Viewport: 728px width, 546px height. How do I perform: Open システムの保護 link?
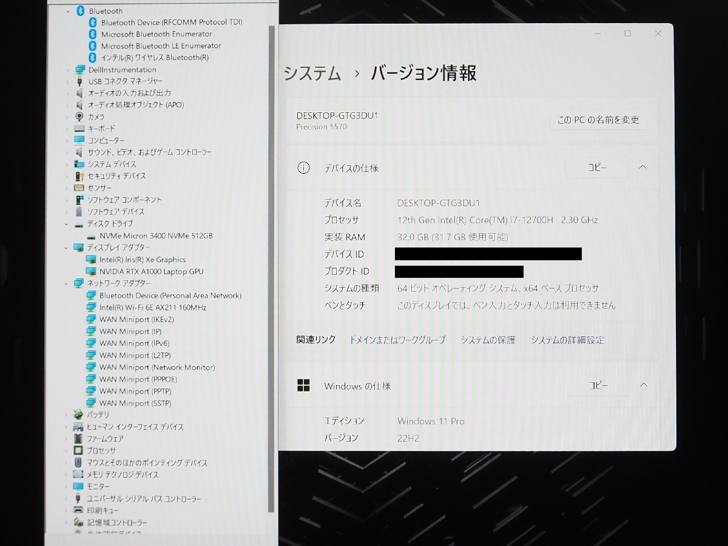pyautogui.click(x=488, y=340)
